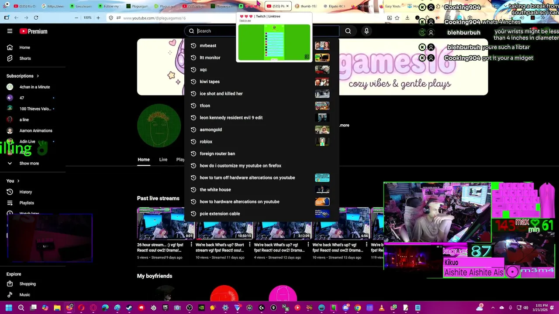Click the YouTube Premium logo
Viewport: 559px width, 314px height.
[x=33, y=31]
